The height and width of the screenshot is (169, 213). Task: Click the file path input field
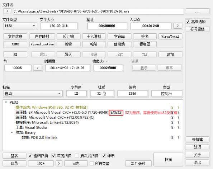(x=99, y=11)
